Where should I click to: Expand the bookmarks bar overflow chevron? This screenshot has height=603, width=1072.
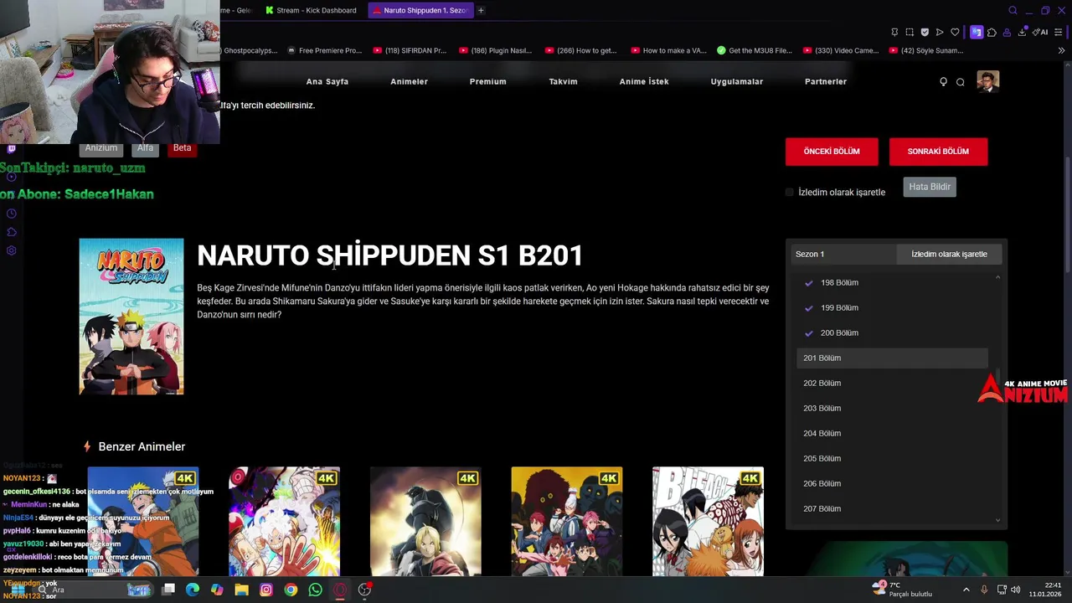click(1061, 50)
